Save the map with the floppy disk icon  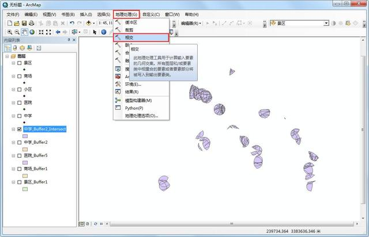pyautogui.click(x=24, y=23)
